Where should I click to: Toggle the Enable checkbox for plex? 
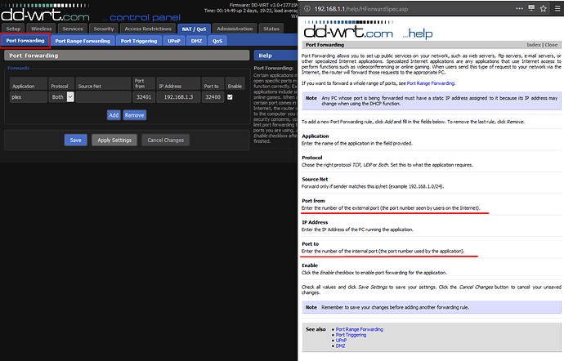point(230,97)
